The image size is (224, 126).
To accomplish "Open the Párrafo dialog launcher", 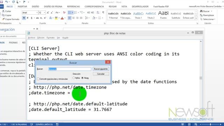I will pyautogui.click(x=105, y=23).
